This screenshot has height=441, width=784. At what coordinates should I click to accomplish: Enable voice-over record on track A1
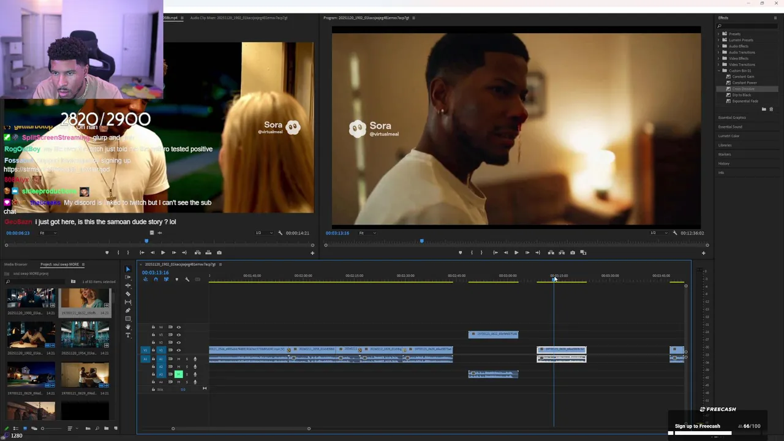195,359
